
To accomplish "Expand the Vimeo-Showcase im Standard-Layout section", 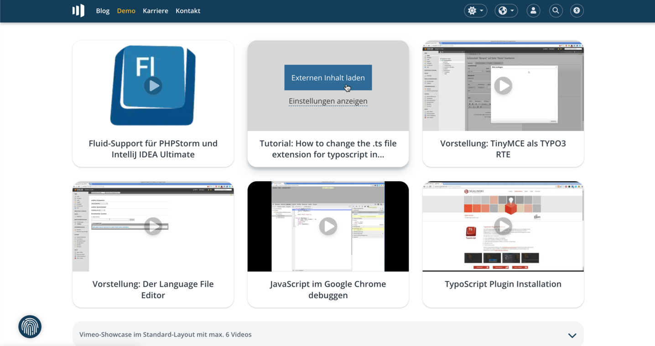I will [x=572, y=335].
